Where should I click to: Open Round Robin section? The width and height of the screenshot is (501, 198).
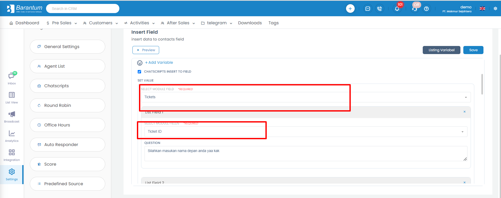tap(68, 106)
